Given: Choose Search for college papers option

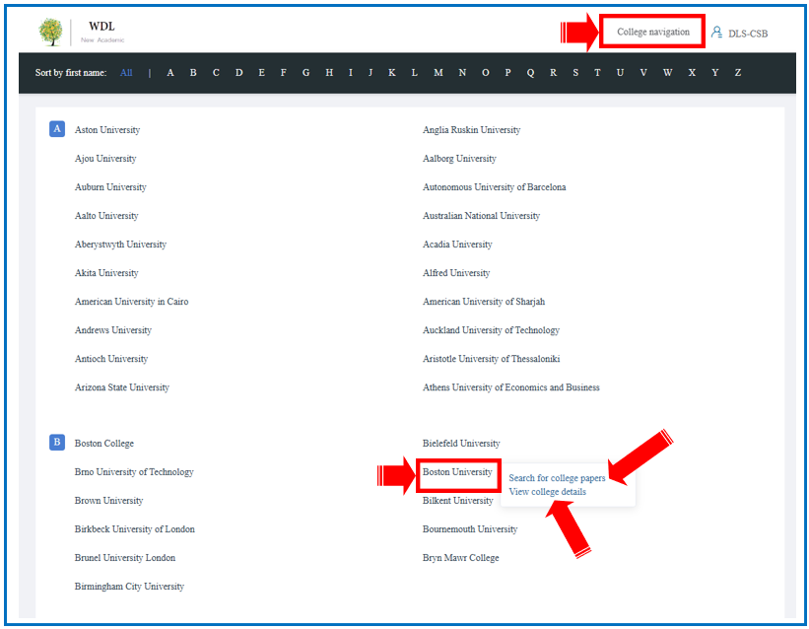Looking at the screenshot, I should [x=557, y=478].
